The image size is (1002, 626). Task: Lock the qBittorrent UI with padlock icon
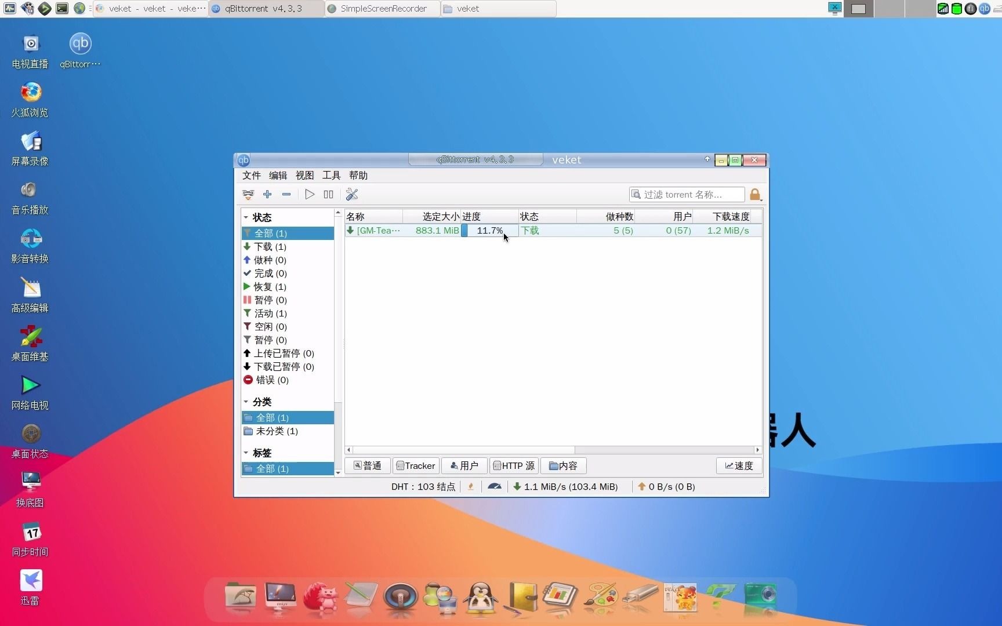click(755, 194)
